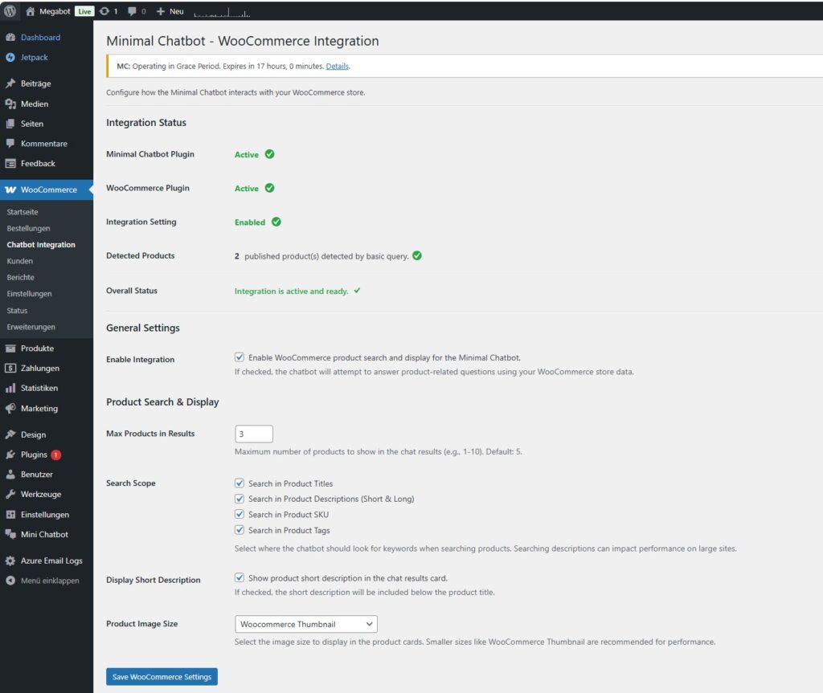Click the "published product(s) detected by basic query." text

pyautogui.click(x=326, y=256)
